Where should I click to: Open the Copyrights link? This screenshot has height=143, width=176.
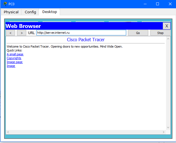pos(14,58)
